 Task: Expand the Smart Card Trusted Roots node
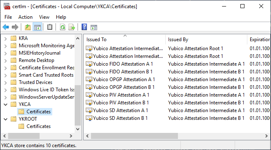click(x=6, y=75)
